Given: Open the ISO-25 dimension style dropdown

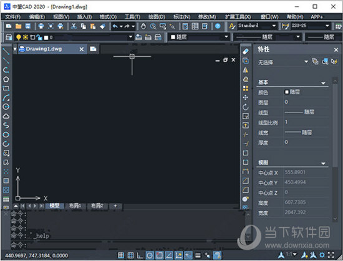Looking at the screenshot, I should tap(327, 26).
